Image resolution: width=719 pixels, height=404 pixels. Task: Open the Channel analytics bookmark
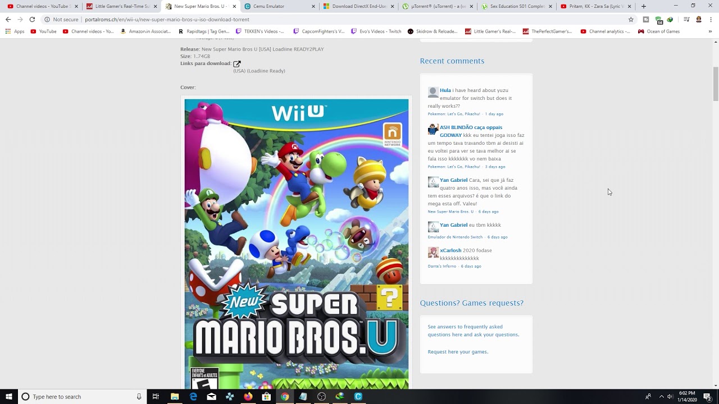(606, 31)
